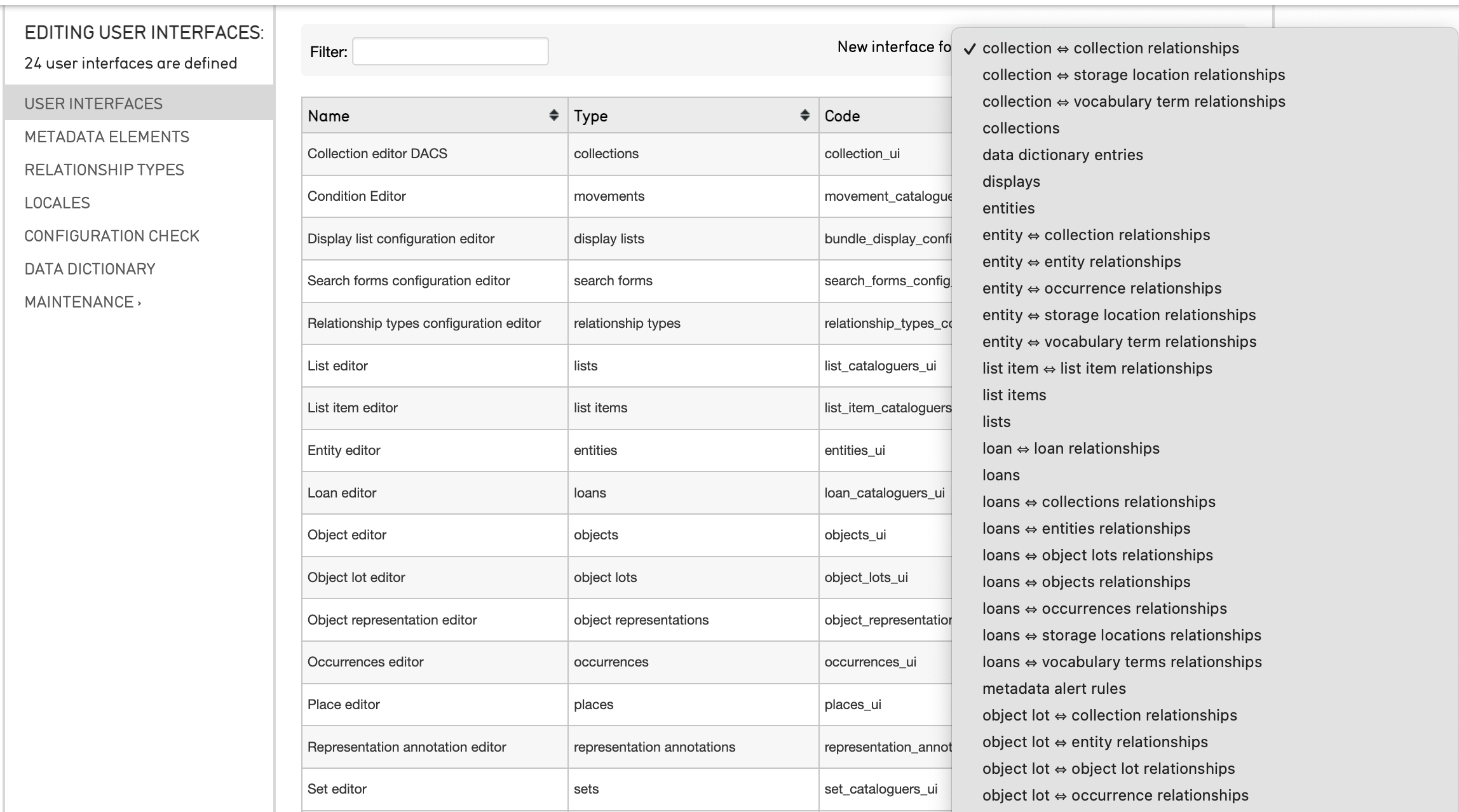1459x812 pixels.
Task: Expand the Maintenance submenu
Action: (83, 302)
